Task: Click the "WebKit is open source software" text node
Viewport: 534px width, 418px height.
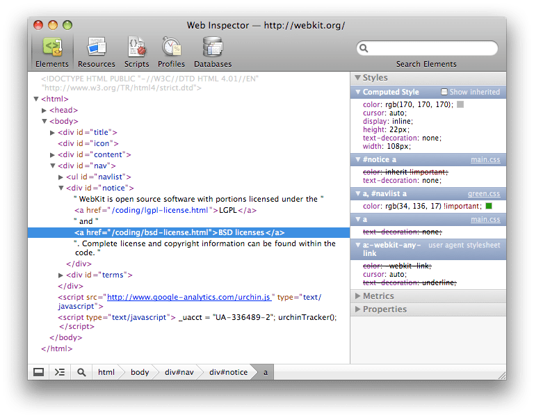Action: coord(199,199)
